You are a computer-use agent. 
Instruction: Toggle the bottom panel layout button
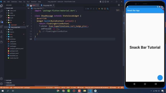pyautogui.click(x=103, y=2)
